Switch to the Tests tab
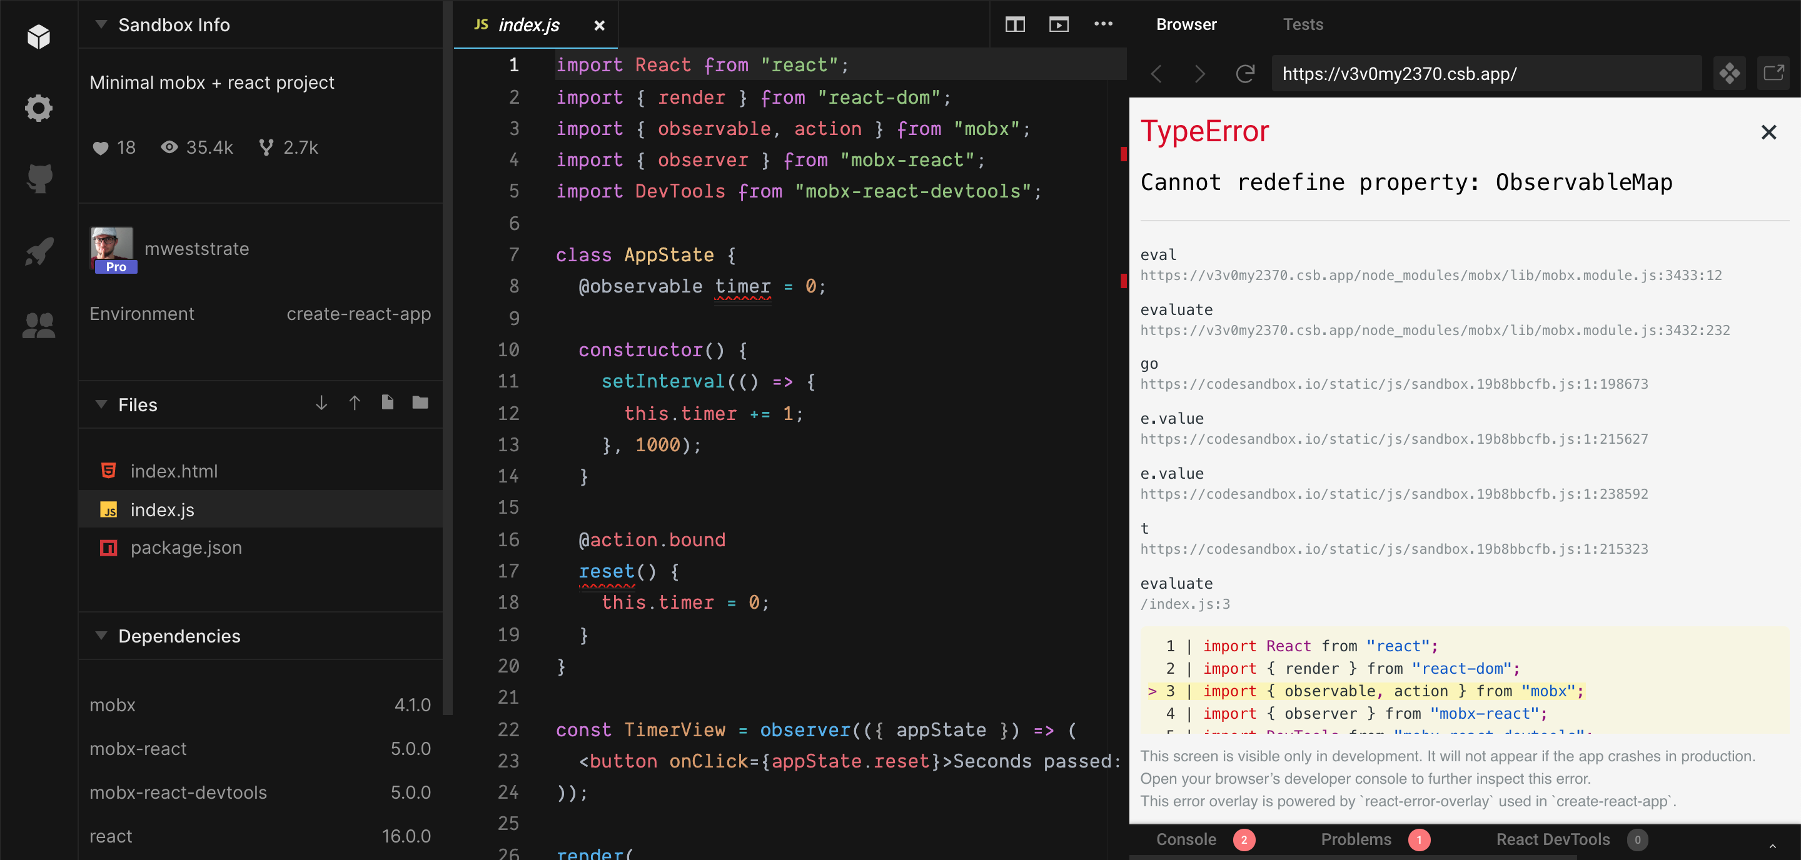This screenshot has height=860, width=1801. click(x=1303, y=24)
